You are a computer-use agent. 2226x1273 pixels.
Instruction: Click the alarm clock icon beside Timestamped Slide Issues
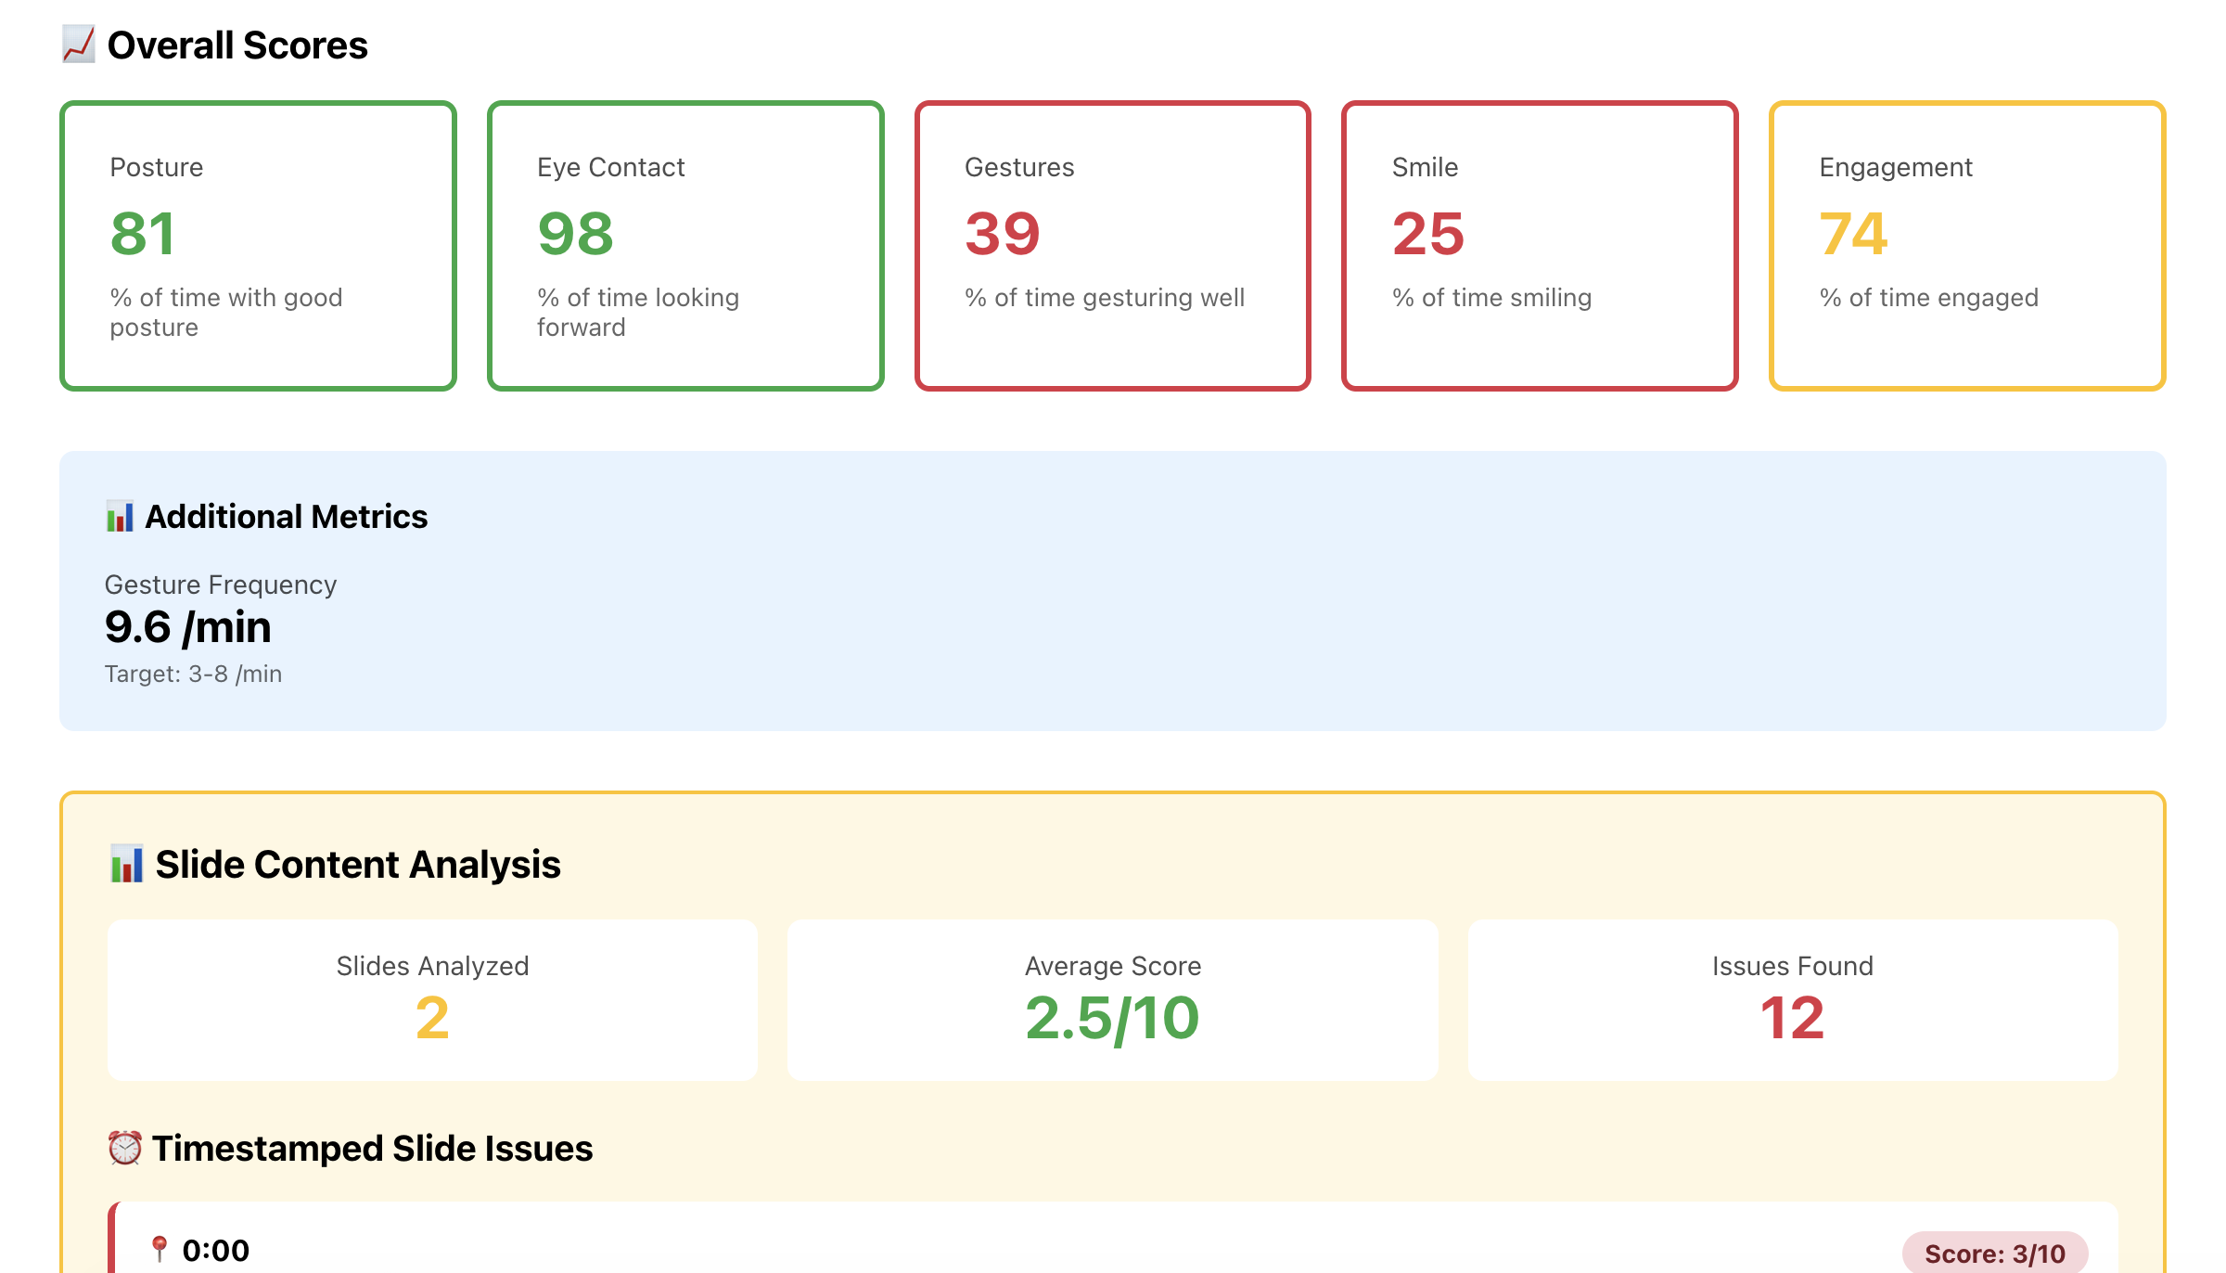tap(124, 1148)
